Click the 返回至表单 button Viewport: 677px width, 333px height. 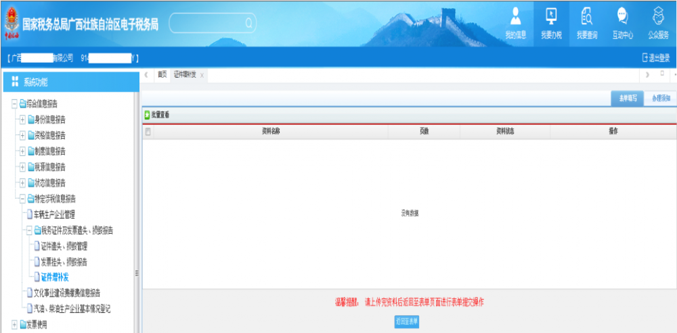[x=407, y=322]
